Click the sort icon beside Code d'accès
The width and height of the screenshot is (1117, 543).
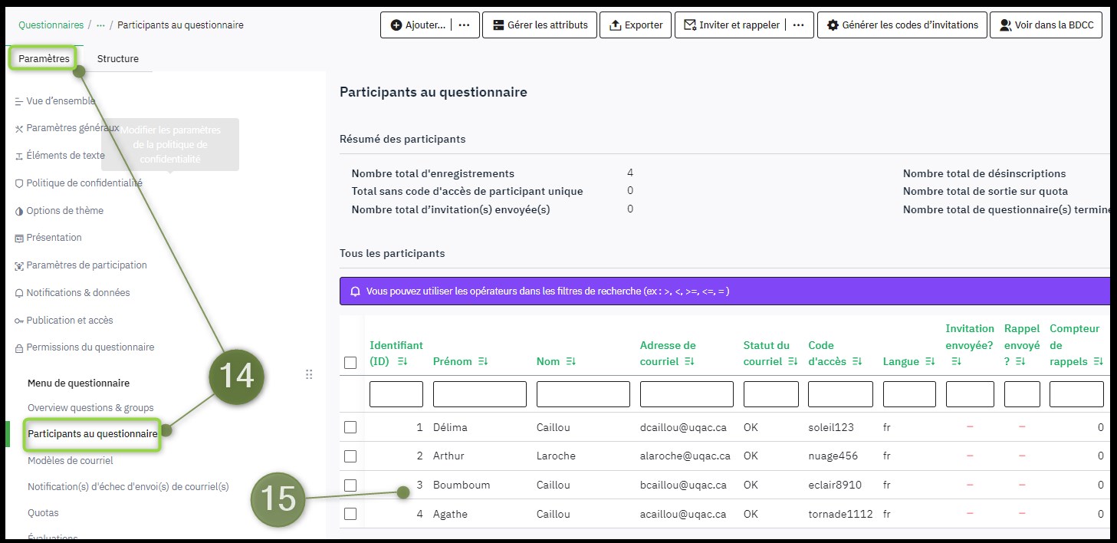[x=857, y=361]
